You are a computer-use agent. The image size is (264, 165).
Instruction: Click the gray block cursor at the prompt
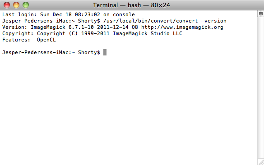pyautogui.click(x=105, y=52)
